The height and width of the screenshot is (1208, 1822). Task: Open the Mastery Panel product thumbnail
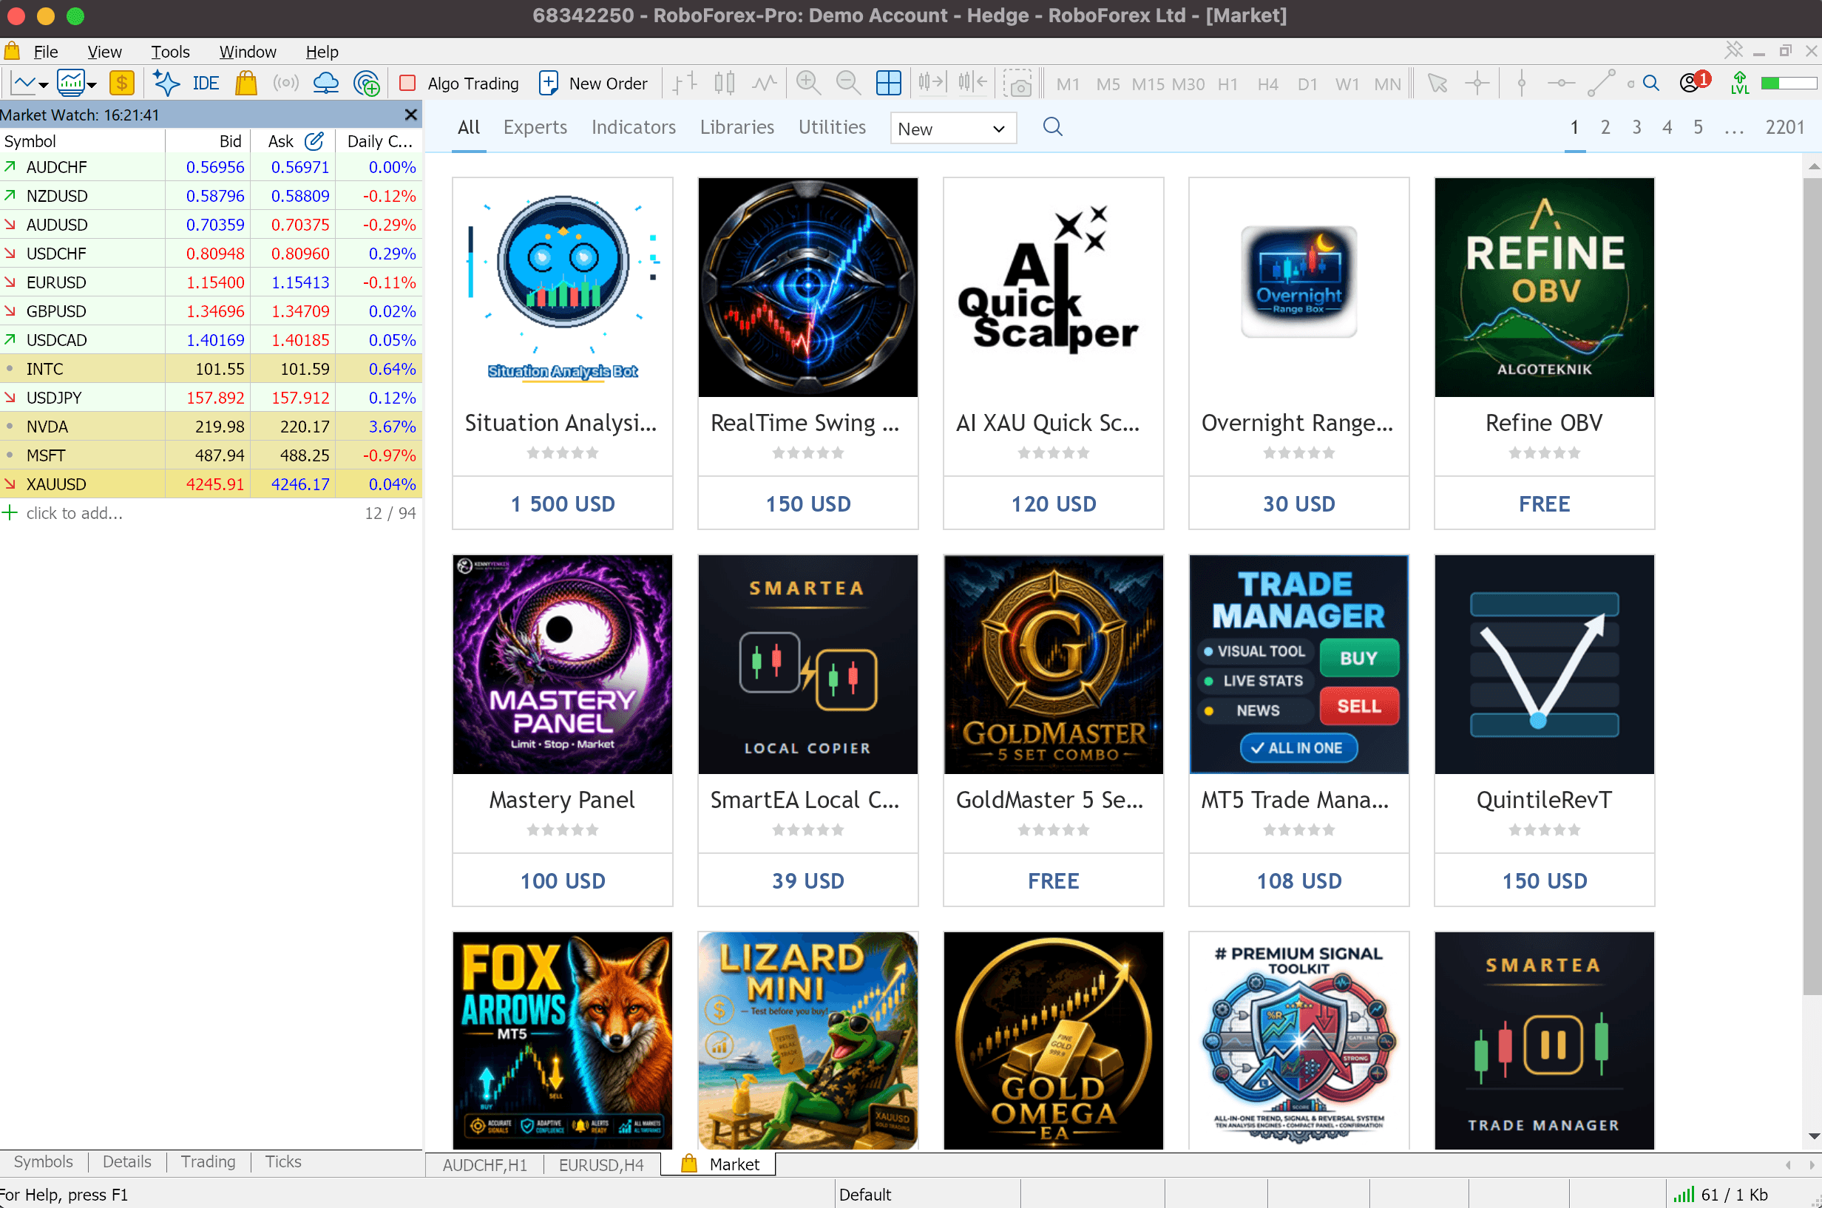(x=563, y=664)
